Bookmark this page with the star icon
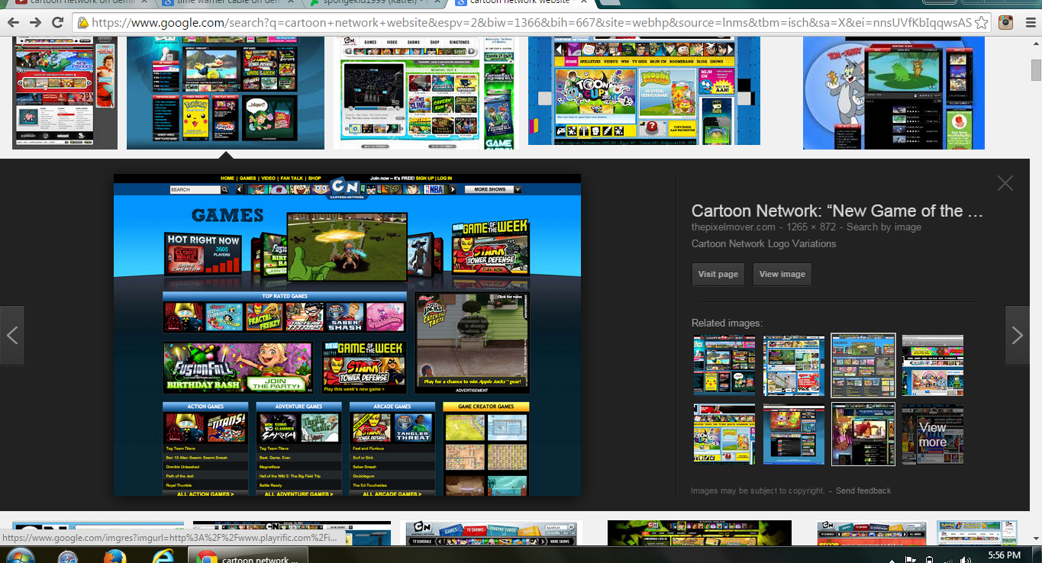The height and width of the screenshot is (563, 1042). [x=981, y=22]
